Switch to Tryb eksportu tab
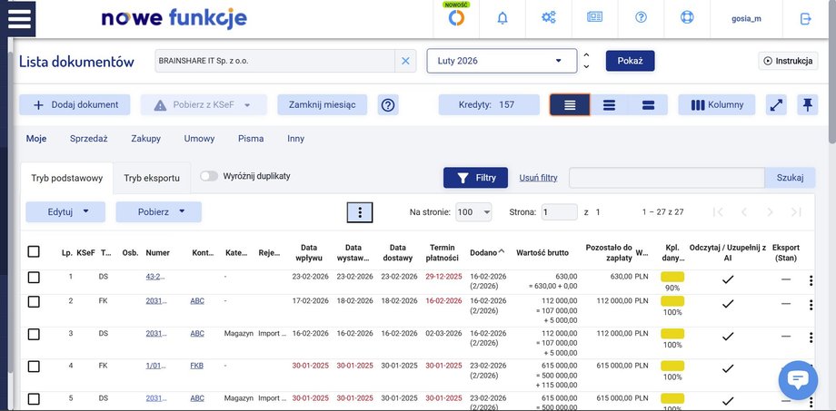 tap(152, 179)
